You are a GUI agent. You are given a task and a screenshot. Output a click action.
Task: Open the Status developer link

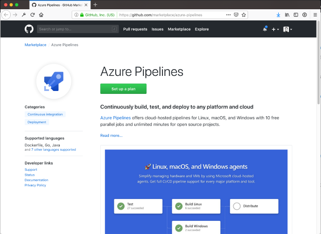30,175
